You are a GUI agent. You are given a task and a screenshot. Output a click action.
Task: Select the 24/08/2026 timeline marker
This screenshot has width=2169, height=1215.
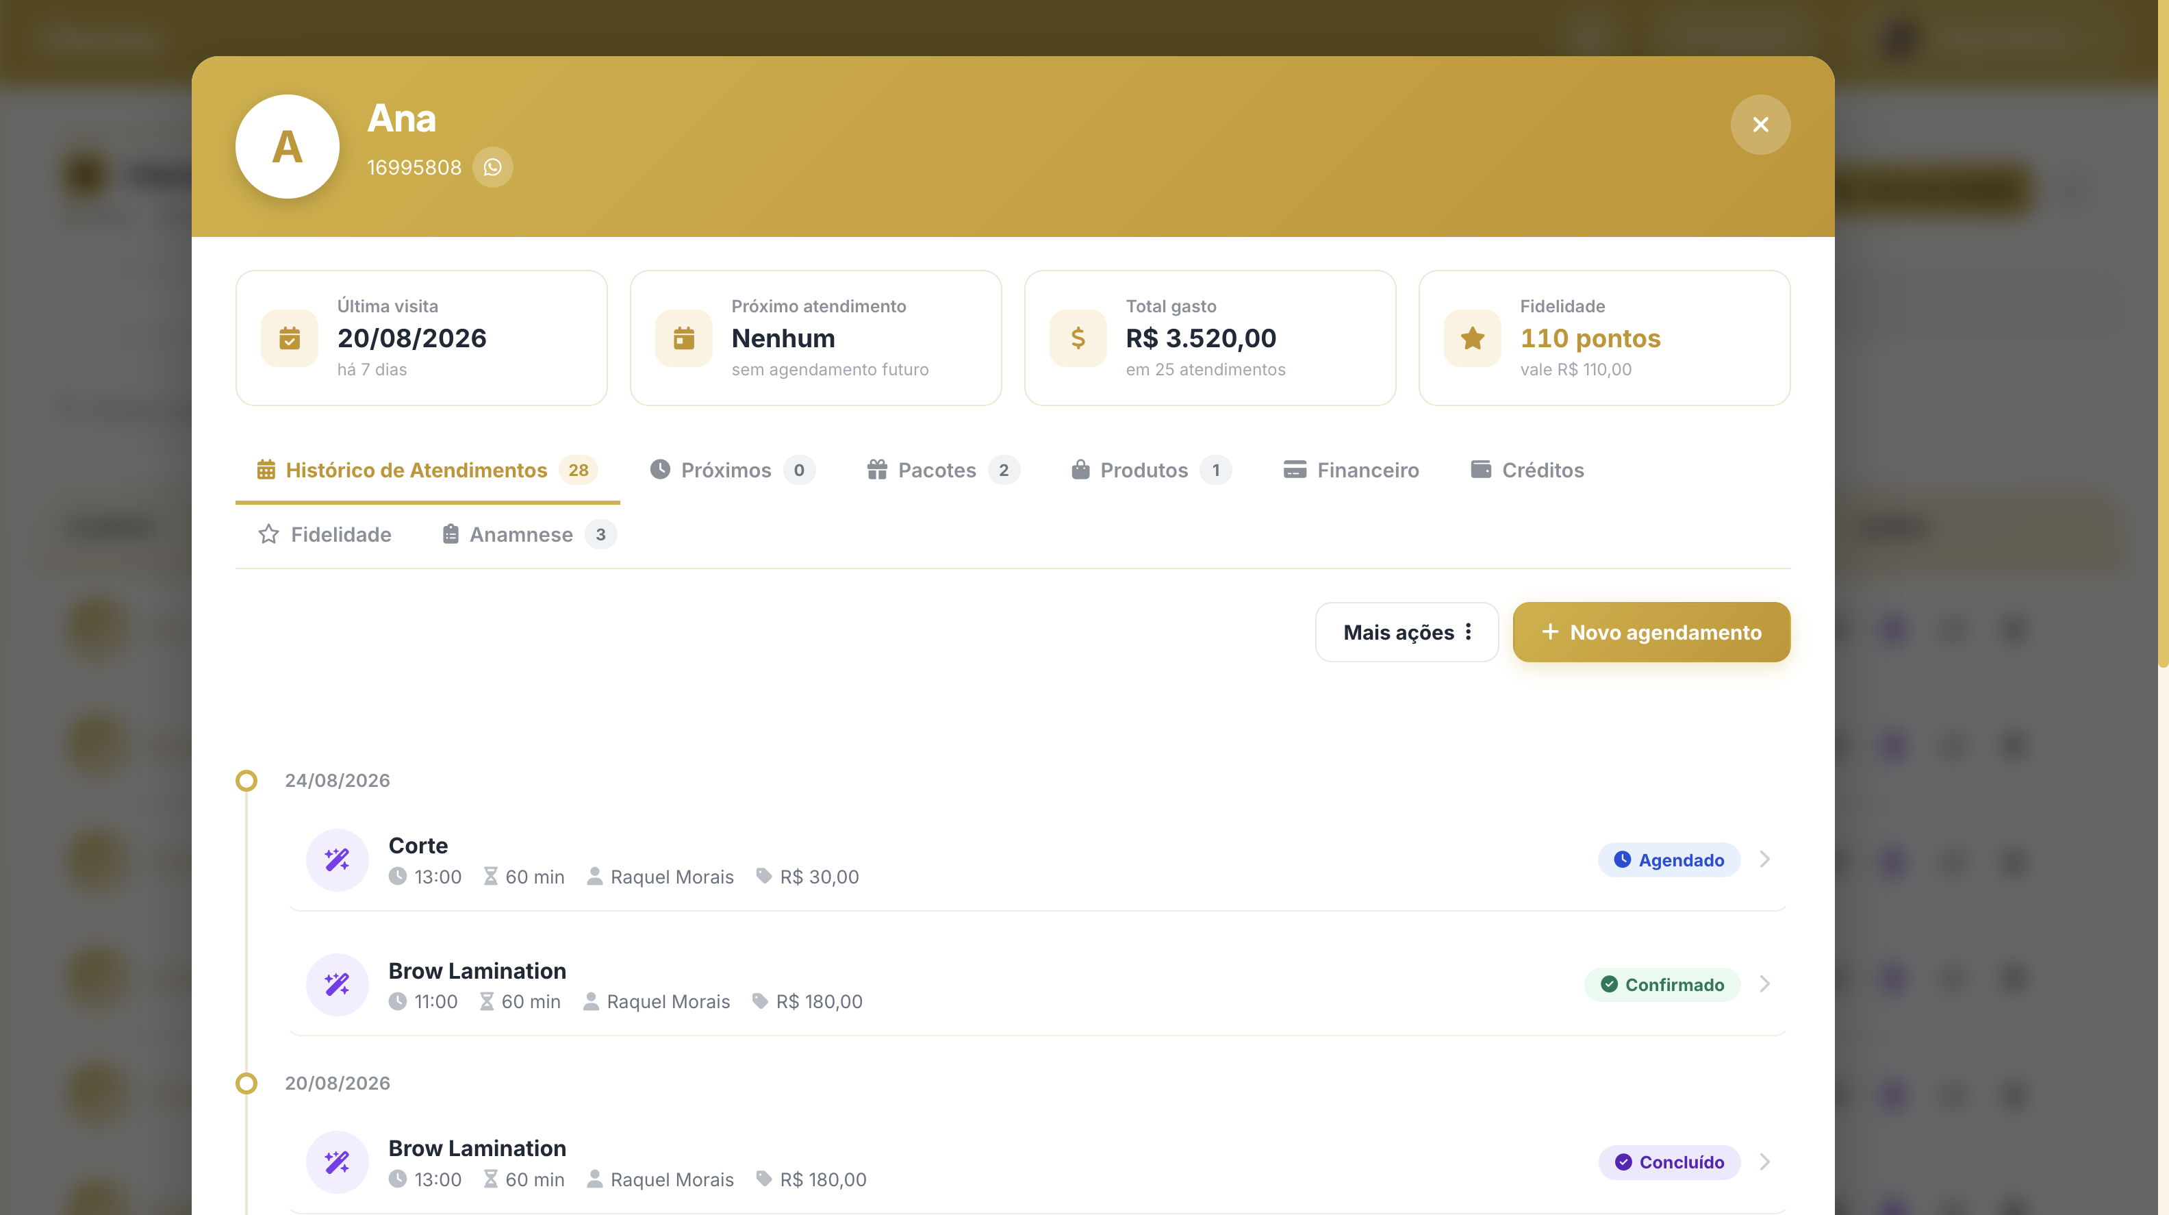point(246,780)
